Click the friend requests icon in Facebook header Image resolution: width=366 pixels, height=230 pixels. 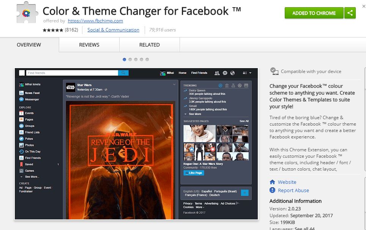[x=217, y=73]
